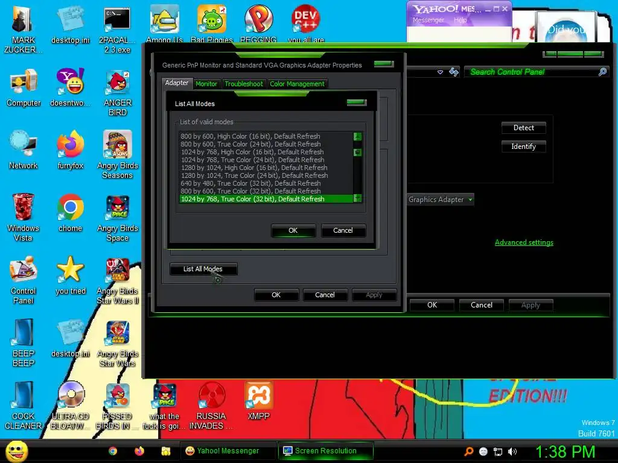Screen dimensions: 618x463
Task: Switch to the Troubleshoot tab
Action: coord(244,84)
